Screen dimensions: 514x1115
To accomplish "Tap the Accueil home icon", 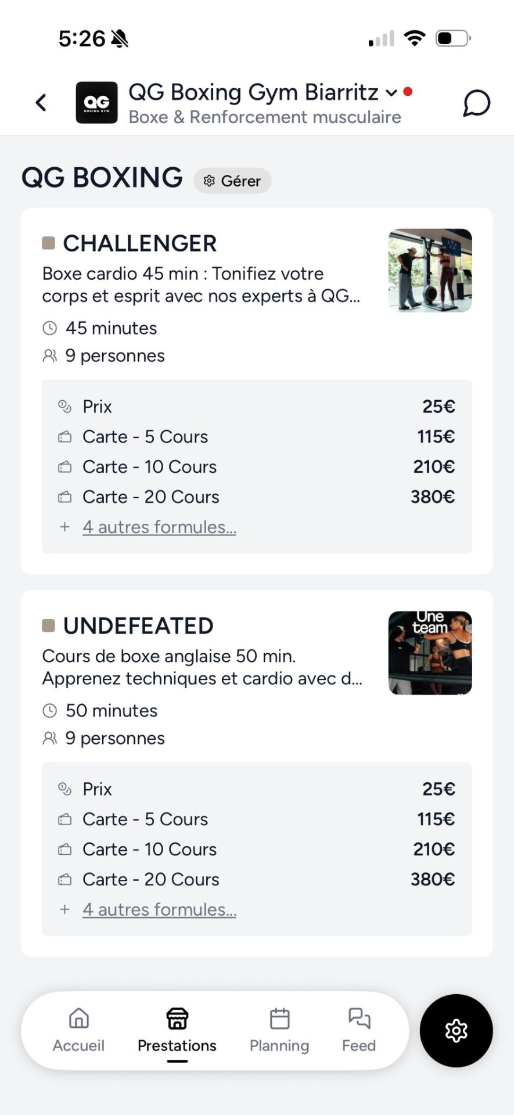I will [79, 1019].
